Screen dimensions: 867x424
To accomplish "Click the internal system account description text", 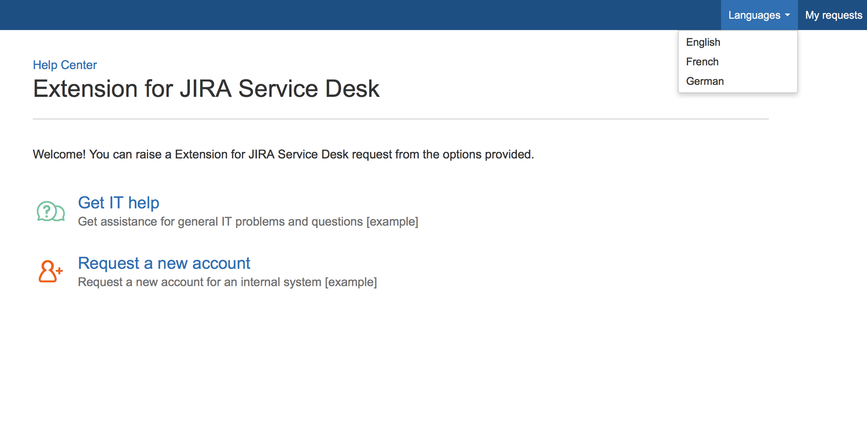I will 227,282.
